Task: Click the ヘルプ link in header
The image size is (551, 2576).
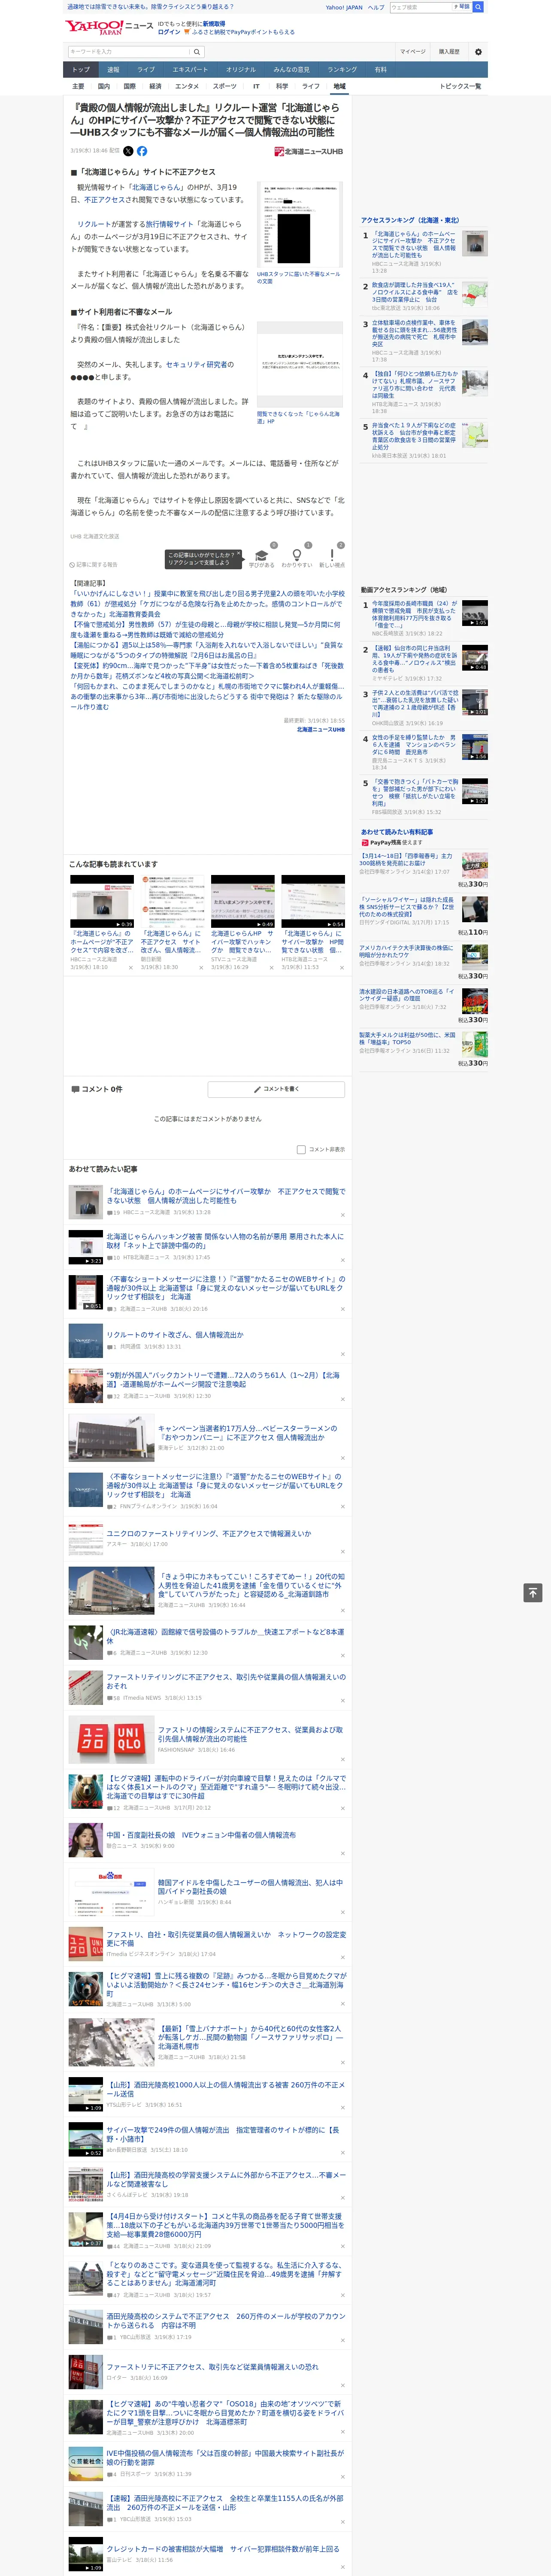Action: tap(376, 7)
